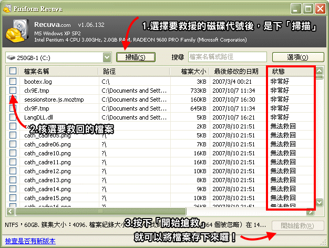Image resolution: width=329 pixels, height=248 pixels.
Task: Click the 無法救回 status of cath_cadre10.png
Action: coord(283,153)
